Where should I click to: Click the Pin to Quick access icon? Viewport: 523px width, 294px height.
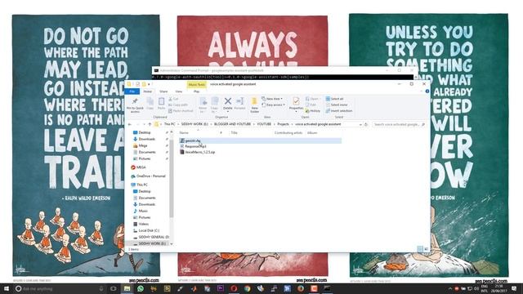pyautogui.click(x=135, y=101)
